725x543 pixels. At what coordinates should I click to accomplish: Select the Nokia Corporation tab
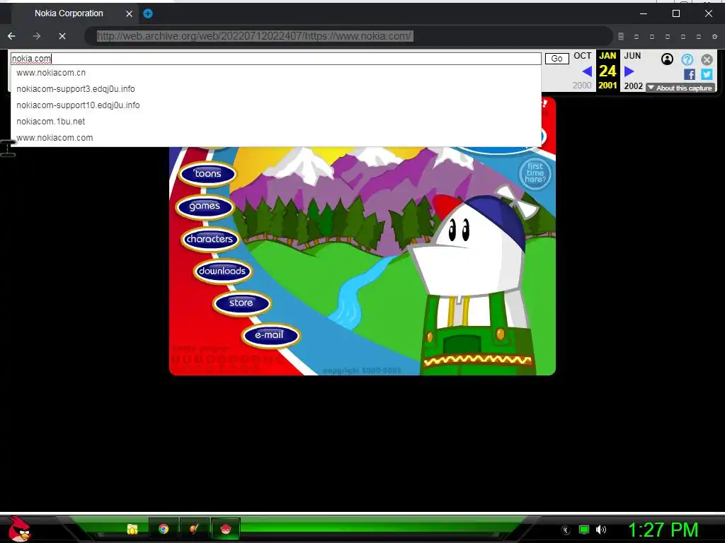tap(69, 13)
